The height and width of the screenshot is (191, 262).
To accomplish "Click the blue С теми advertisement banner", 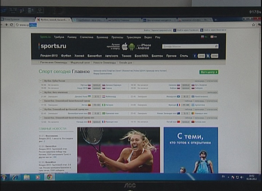I will coord(191,150).
